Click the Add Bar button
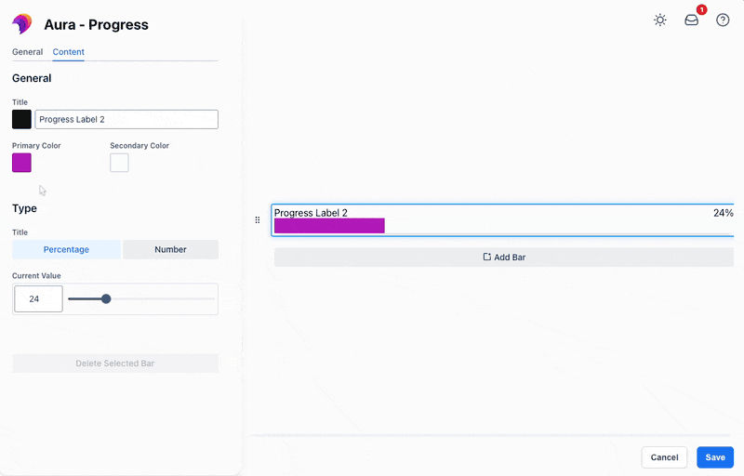 (504, 257)
